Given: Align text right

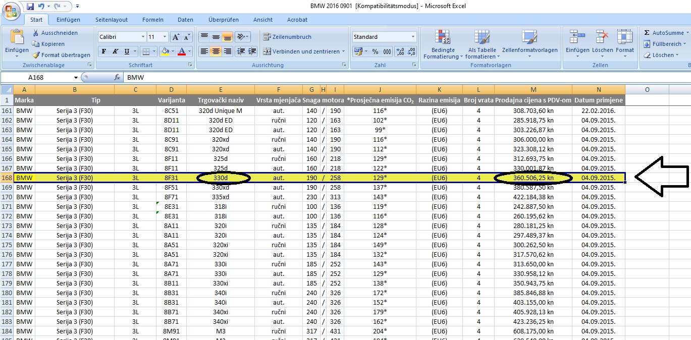Looking at the screenshot, I should tap(227, 51).
